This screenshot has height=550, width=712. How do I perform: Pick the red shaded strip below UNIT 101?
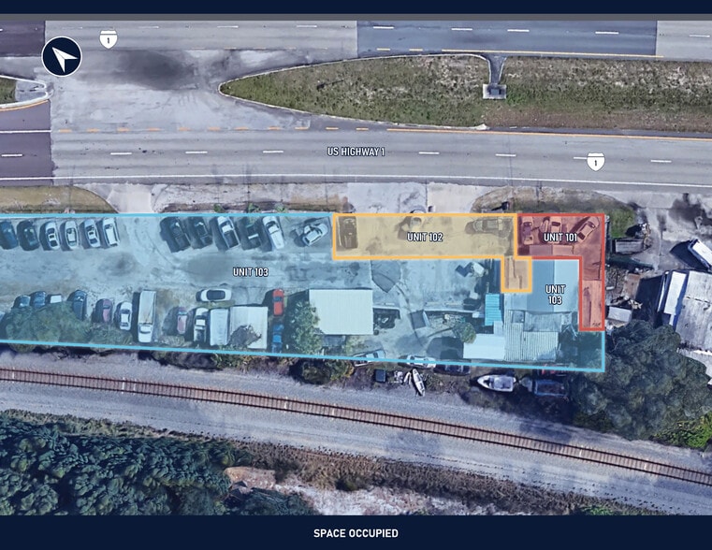pyautogui.click(x=591, y=290)
